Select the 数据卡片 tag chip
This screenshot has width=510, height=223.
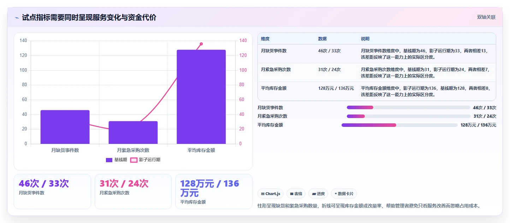pyautogui.click(x=344, y=194)
